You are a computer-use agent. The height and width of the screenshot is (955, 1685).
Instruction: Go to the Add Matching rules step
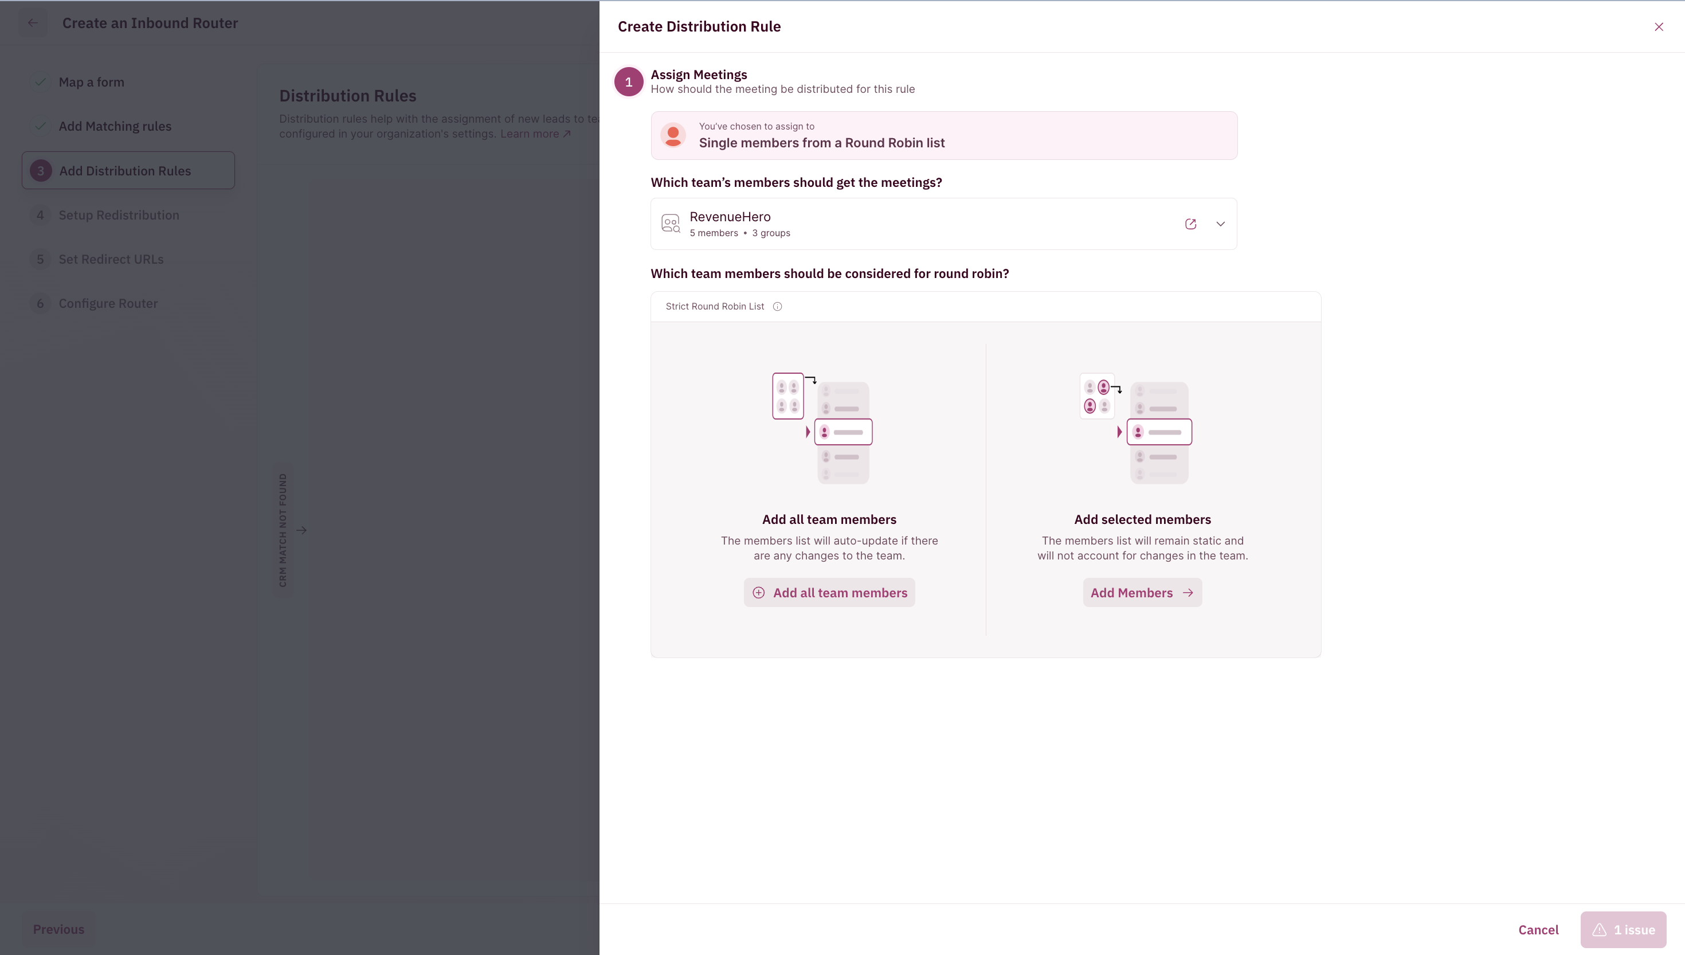pyautogui.click(x=115, y=126)
